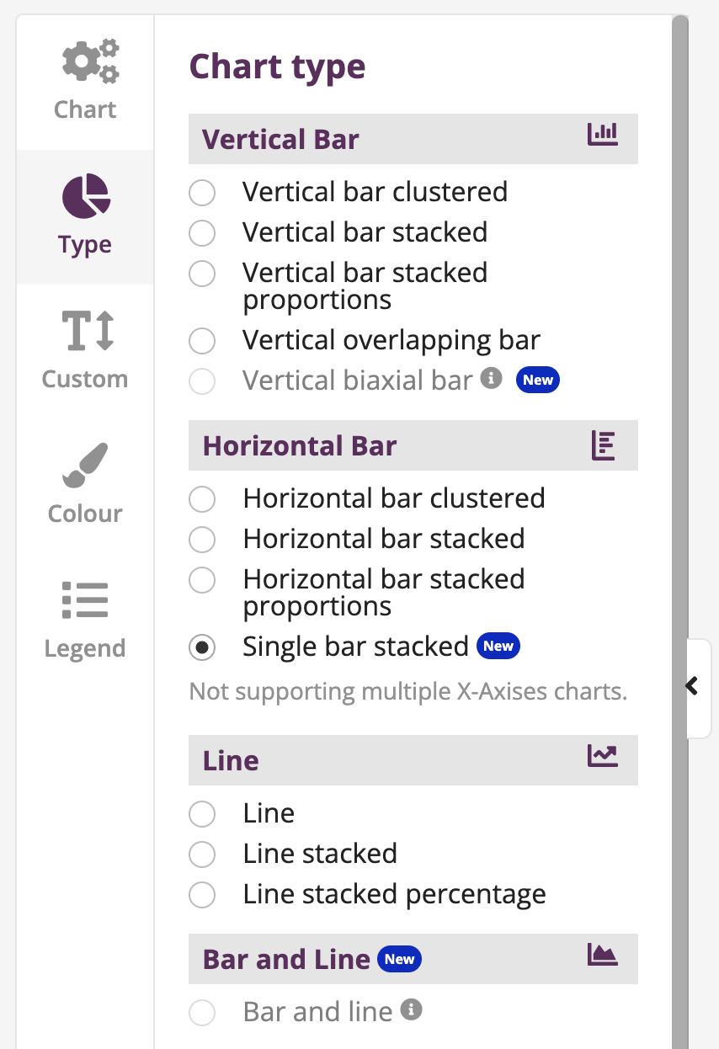Image resolution: width=719 pixels, height=1049 pixels.
Task: Click the Horizontal Bar section header
Action: pos(413,445)
